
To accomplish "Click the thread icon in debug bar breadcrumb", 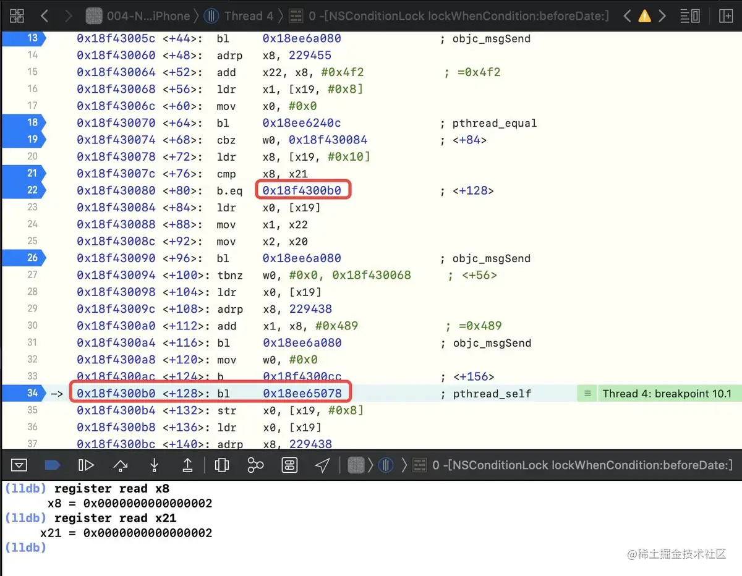I will (386, 465).
